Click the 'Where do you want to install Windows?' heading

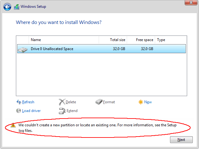59,22
